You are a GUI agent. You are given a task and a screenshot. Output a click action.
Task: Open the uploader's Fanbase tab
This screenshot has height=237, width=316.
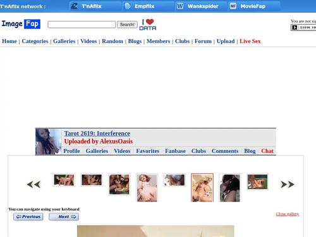pyautogui.click(x=175, y=151)
